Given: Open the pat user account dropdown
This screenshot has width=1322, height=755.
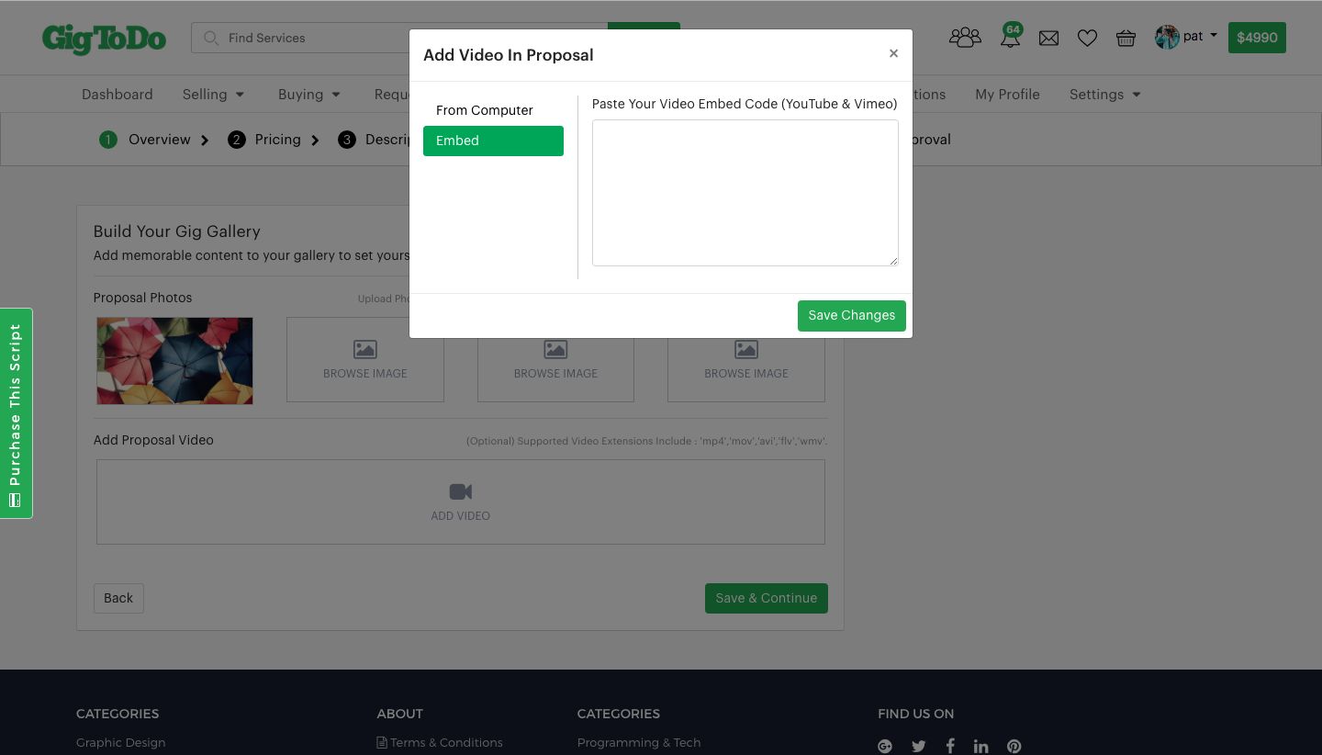Looking at the screenshot, I should (1186, 37).
